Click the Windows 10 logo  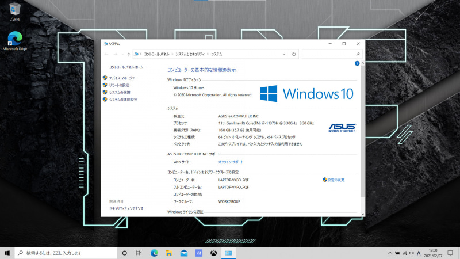point(307,94)
